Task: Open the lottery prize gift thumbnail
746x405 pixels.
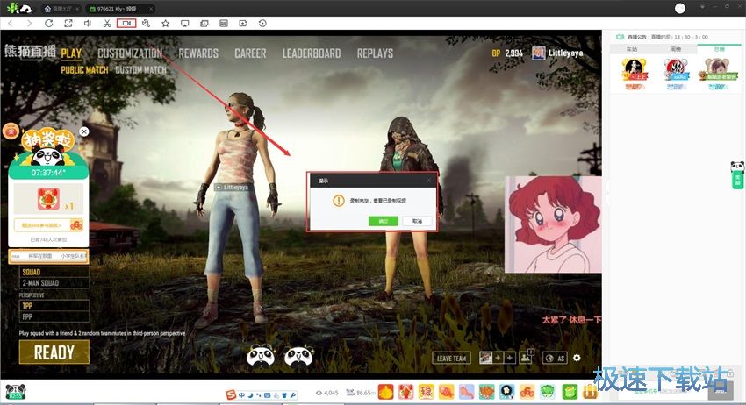Action: point(48,199)
